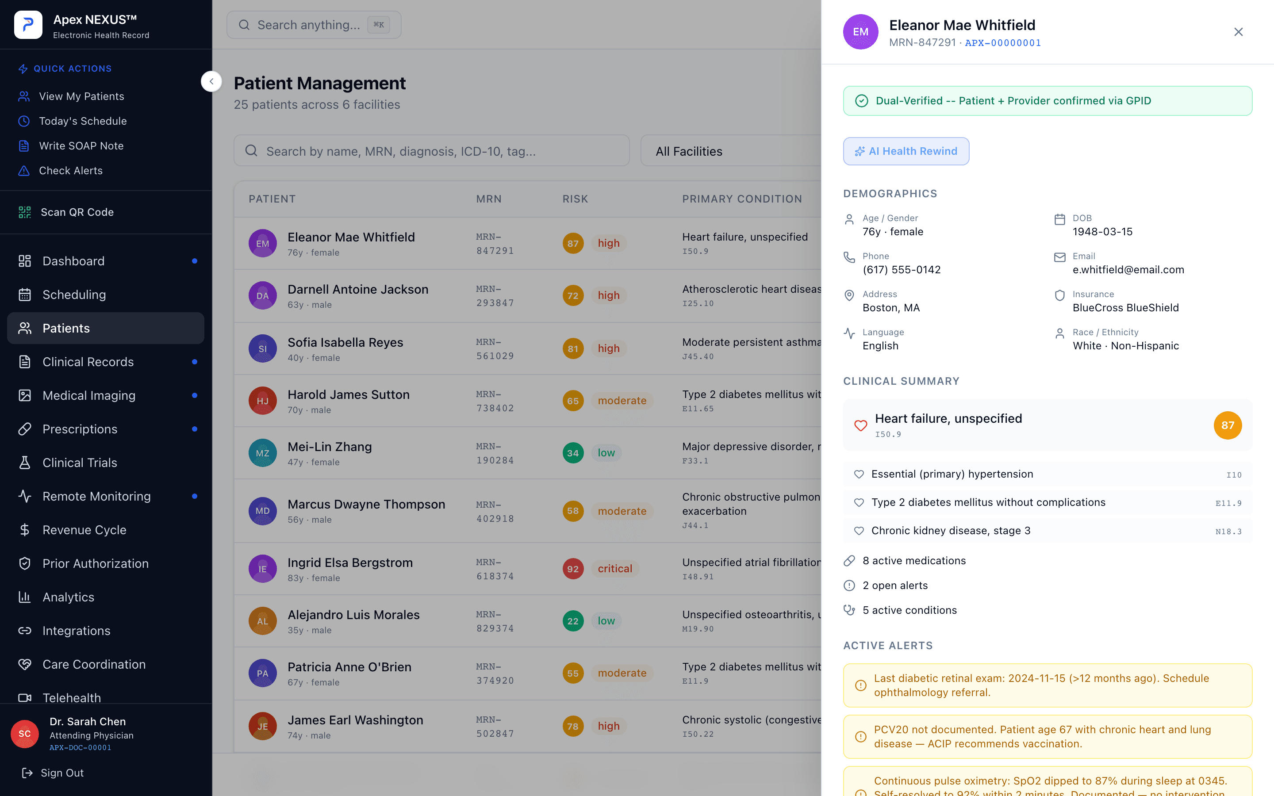Click the AI Health Rewind button
Viewport: 1274px width, 796px height.
[906, 151]
